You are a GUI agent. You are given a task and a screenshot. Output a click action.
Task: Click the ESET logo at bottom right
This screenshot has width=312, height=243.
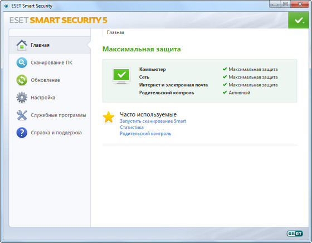point(295,234)
